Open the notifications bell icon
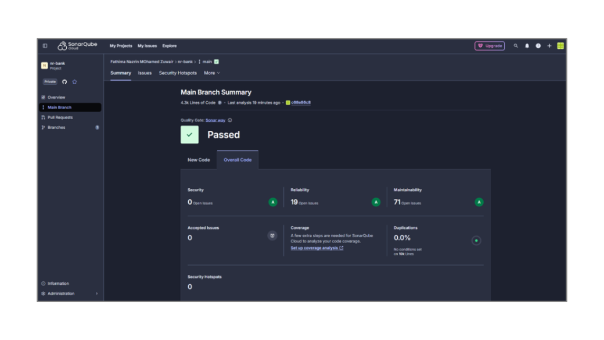Viewport: 604px width, 340px height. point(527,46)
